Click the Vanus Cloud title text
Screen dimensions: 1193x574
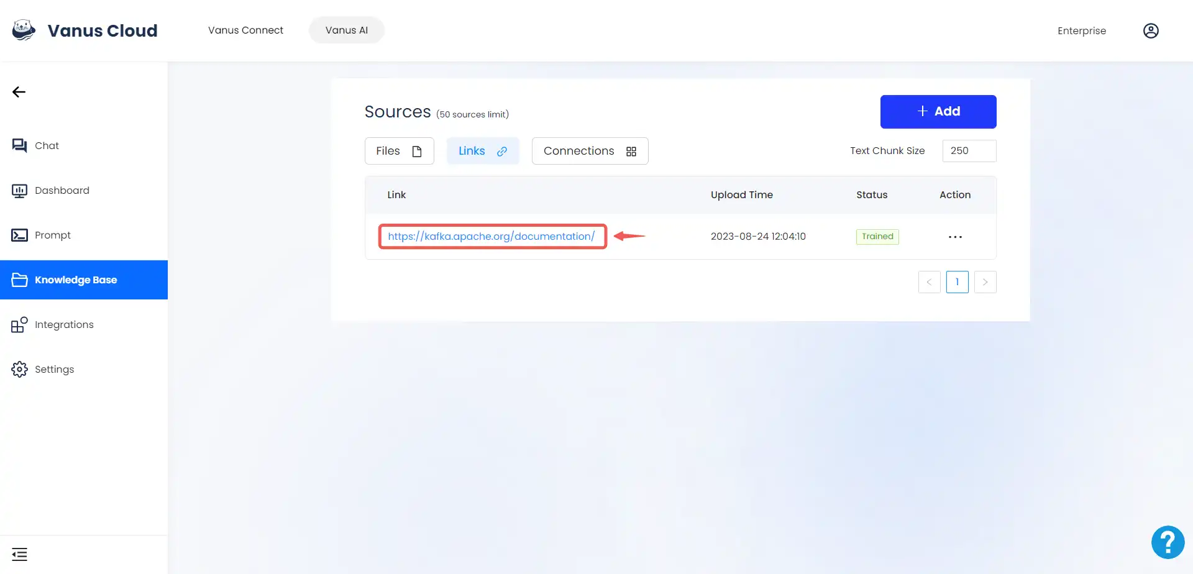pos(103,30)
